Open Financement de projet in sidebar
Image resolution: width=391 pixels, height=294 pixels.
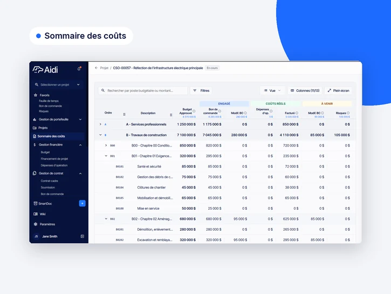point(54,158)
